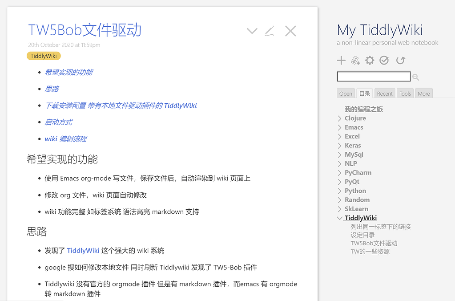Expand the Clojure tree entry

pos(339,118)
